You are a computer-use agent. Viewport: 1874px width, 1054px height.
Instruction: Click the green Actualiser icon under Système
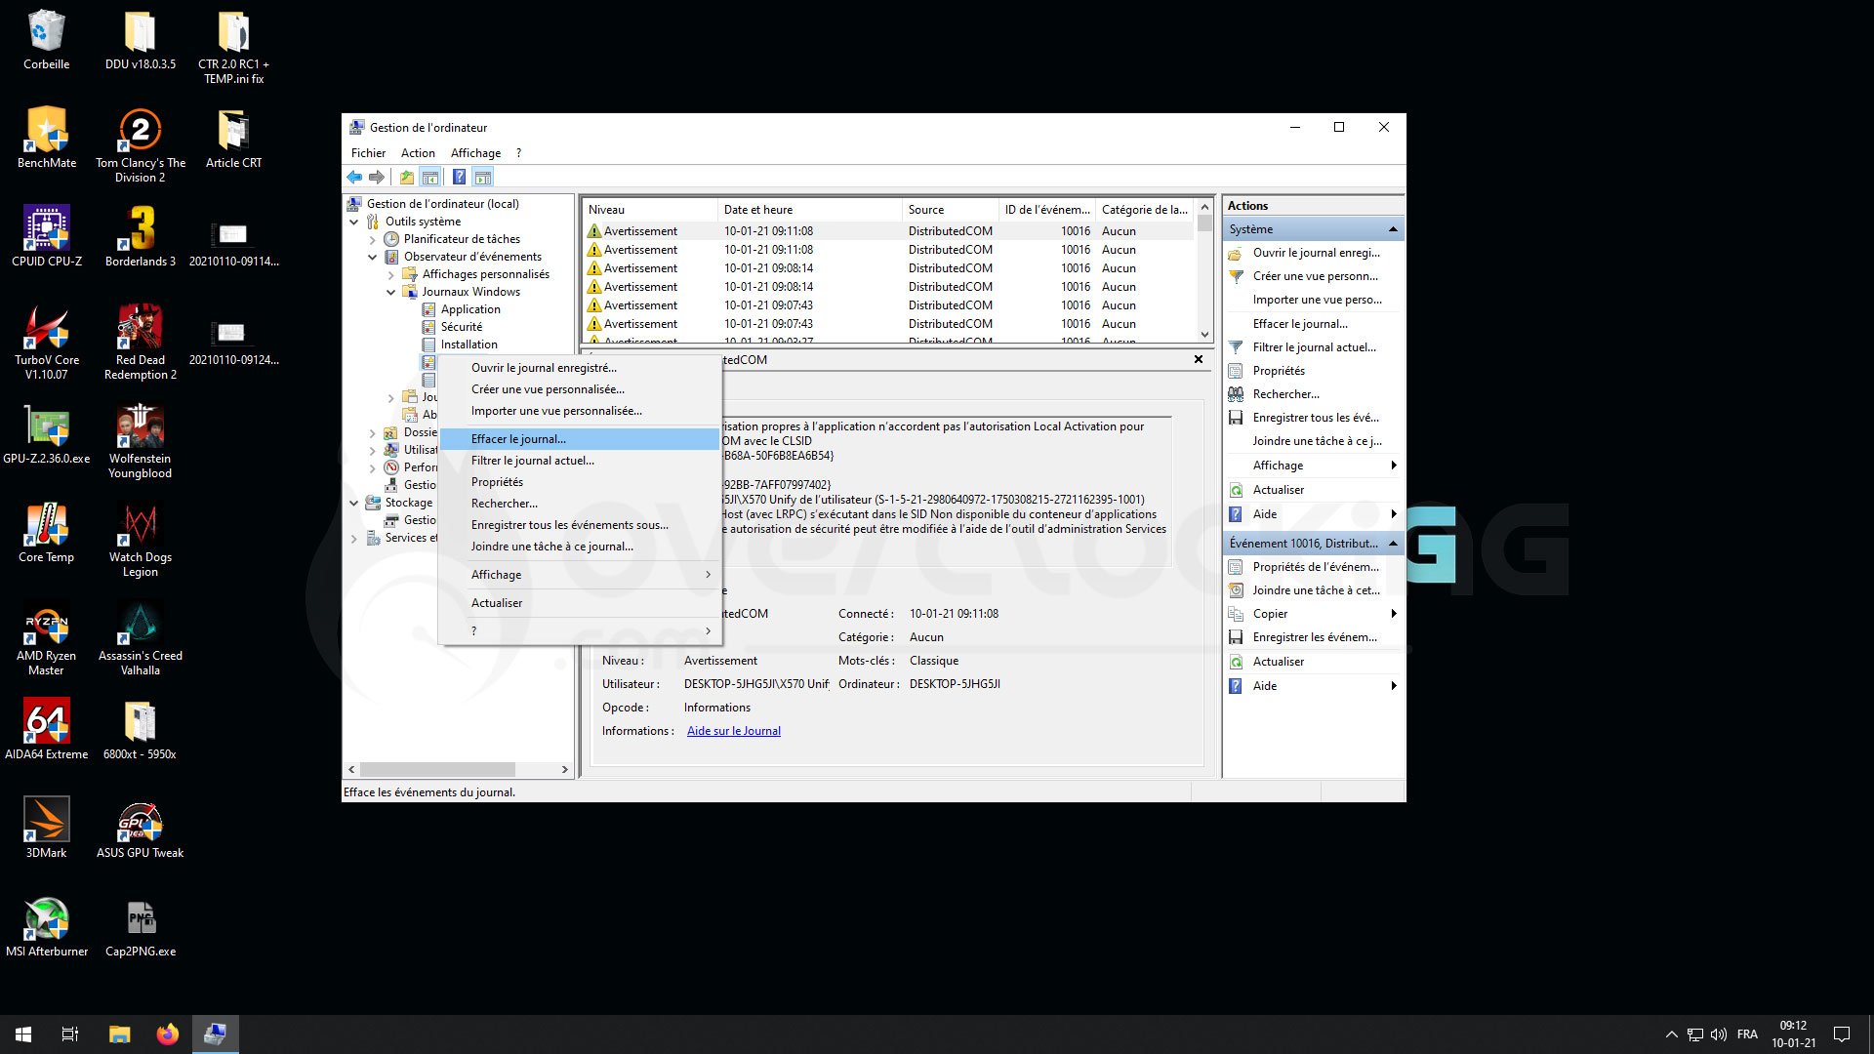pos(1236,490)
